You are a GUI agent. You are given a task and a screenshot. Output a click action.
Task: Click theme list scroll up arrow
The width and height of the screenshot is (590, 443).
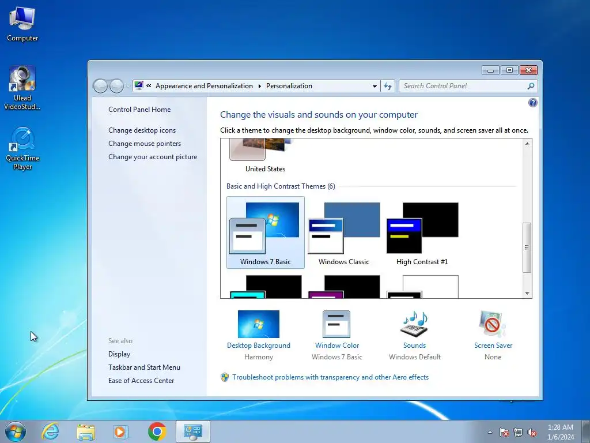pos(527,144)
